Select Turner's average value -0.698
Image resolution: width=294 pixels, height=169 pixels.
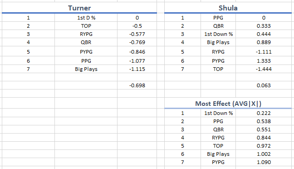click(x=137, y=85)
